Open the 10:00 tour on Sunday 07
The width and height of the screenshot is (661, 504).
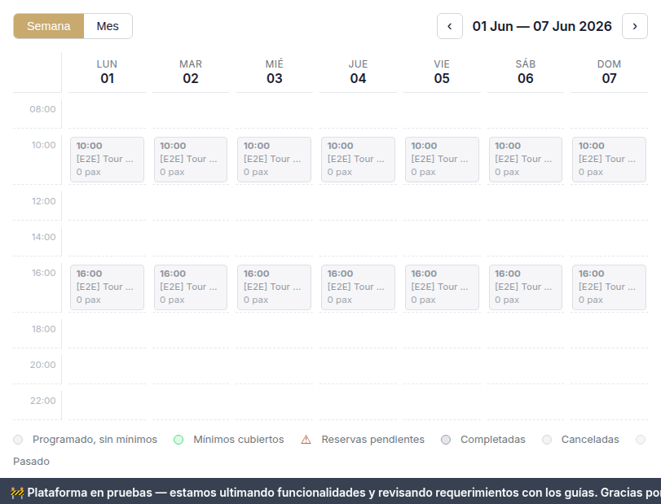[x=609, y=160]
